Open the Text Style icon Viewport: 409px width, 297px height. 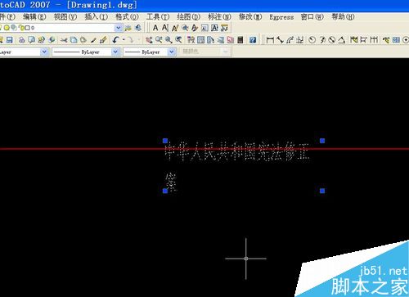click(x=195, y=28)
